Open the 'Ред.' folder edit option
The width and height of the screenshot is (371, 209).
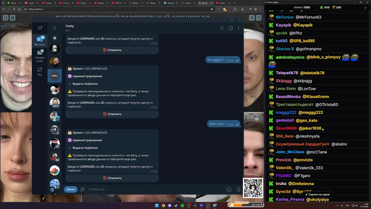tap(40, 72)
